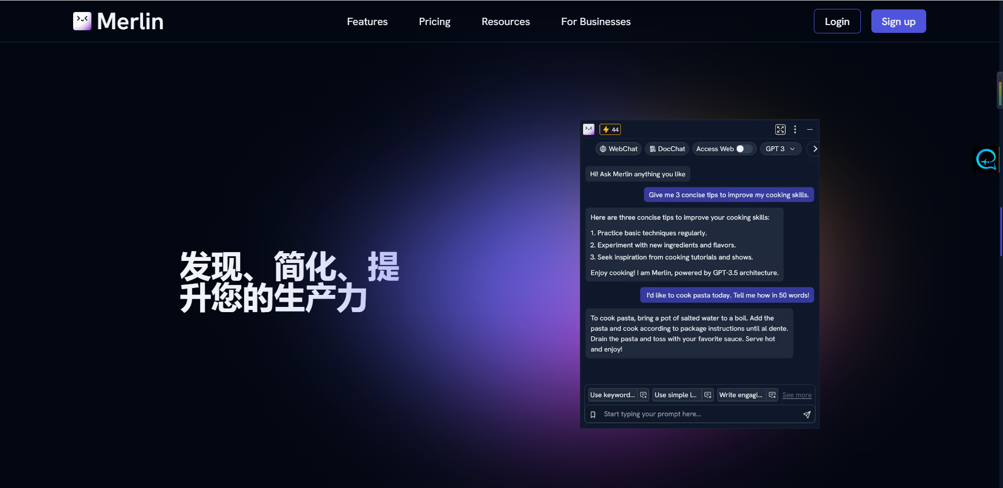Click the bookmark icon in the prompt bar

point(592,414)
